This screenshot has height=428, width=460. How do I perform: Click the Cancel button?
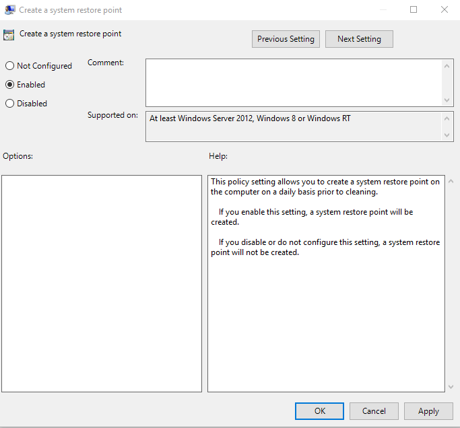374,411
